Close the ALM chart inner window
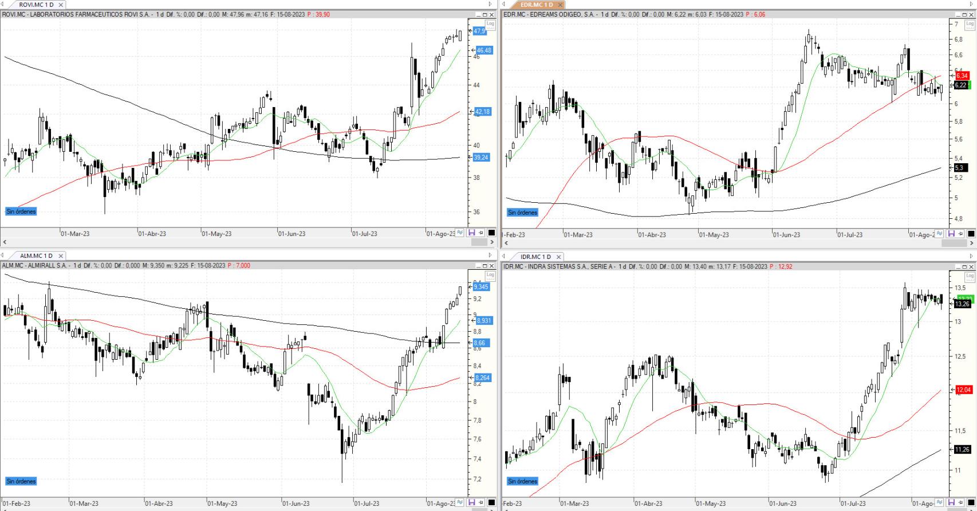 pyautogui.click(x=491, y=266)
